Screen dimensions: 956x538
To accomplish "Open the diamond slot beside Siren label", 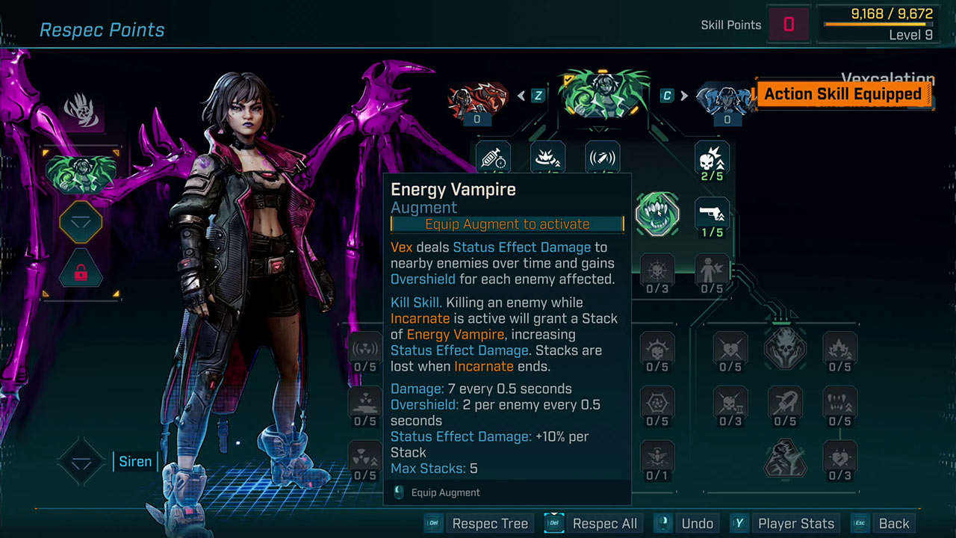I will (x=81, y=463).
